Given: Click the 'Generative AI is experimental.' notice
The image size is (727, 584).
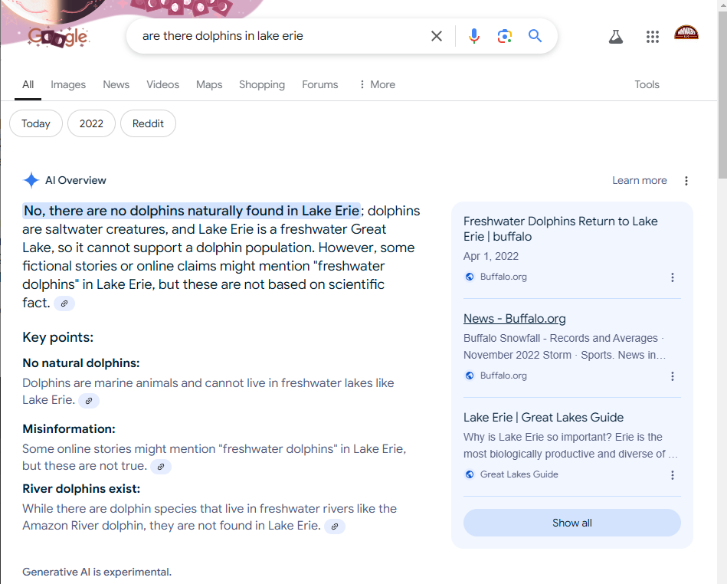Looking at the screenshot, I should point(97,572).
